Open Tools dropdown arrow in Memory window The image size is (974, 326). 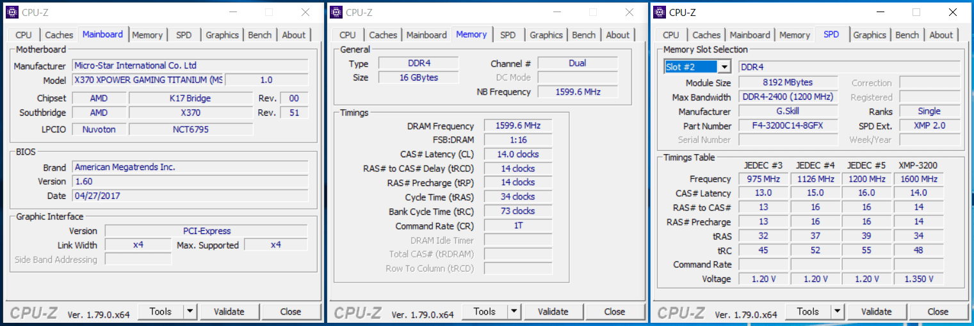tap(514, 311)
